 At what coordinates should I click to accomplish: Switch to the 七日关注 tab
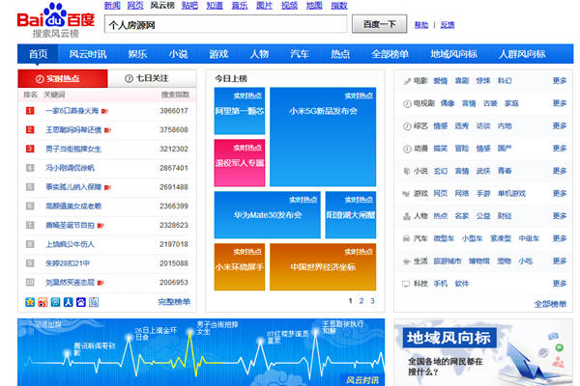152,79
